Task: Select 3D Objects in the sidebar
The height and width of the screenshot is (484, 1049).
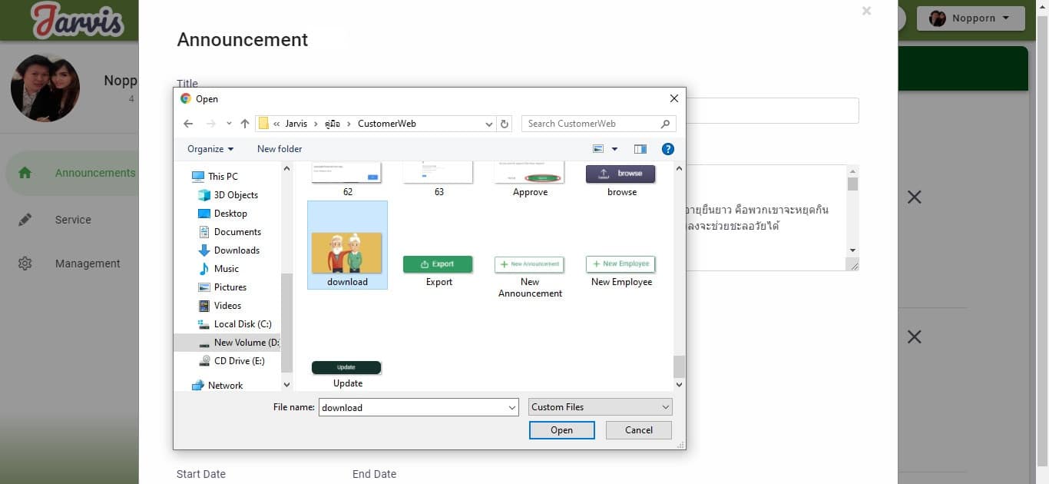Action: pyautogui.click(x=235, y=195)
